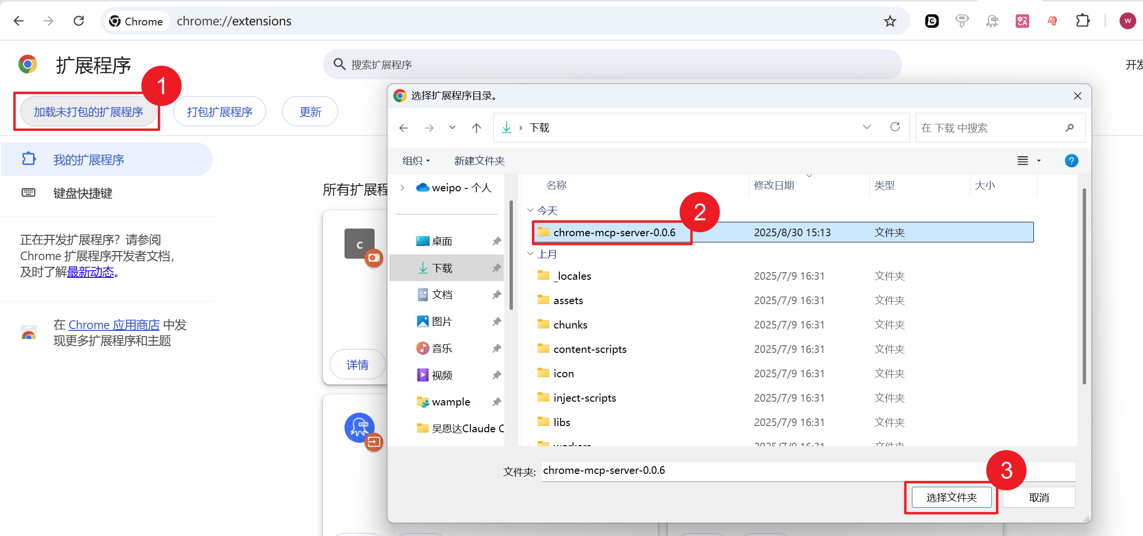Open the Chrome 应用商店 link
1143x536 pixels.
pos(114,325)
